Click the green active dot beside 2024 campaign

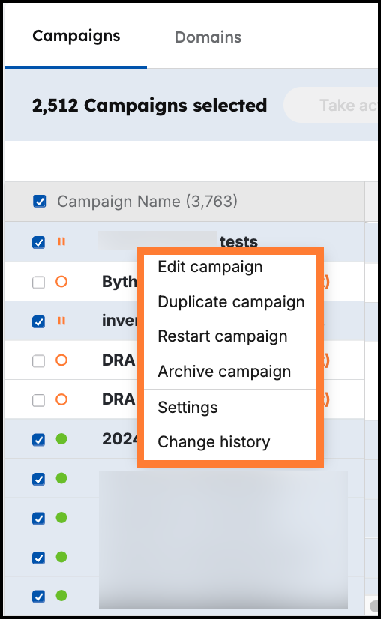coord(61,438)
